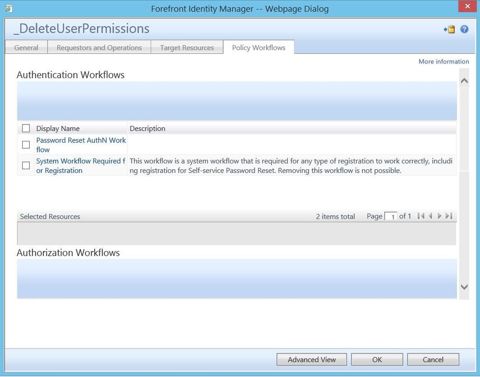Image resolution: width=480 pixels, height=377 pixels.
Task: Confirm with the OK button
Action: (x=377, y=359)
